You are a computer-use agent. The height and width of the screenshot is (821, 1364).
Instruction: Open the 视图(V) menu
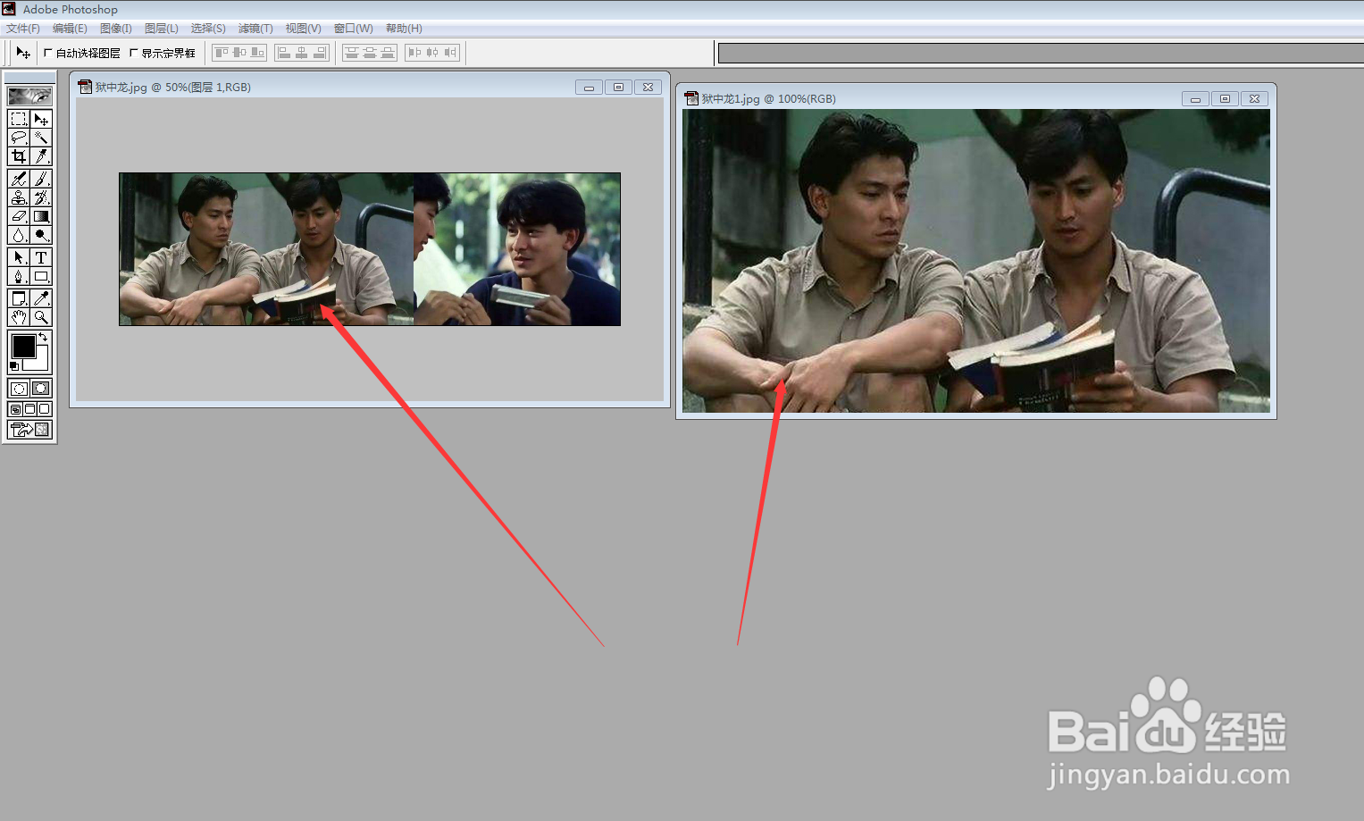coord(303,29)
